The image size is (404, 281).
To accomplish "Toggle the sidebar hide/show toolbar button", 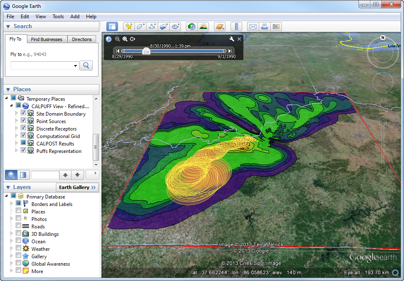I will point(112,27).
